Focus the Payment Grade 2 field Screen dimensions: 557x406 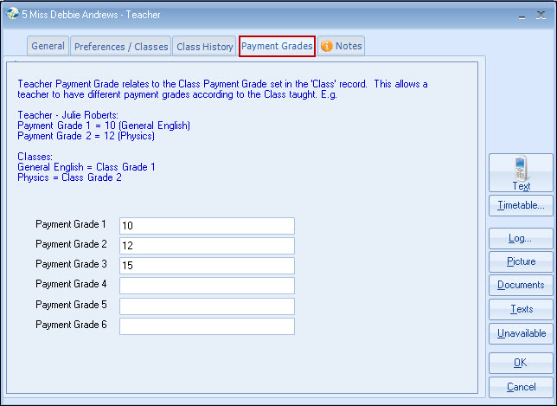tap(207, 246)
